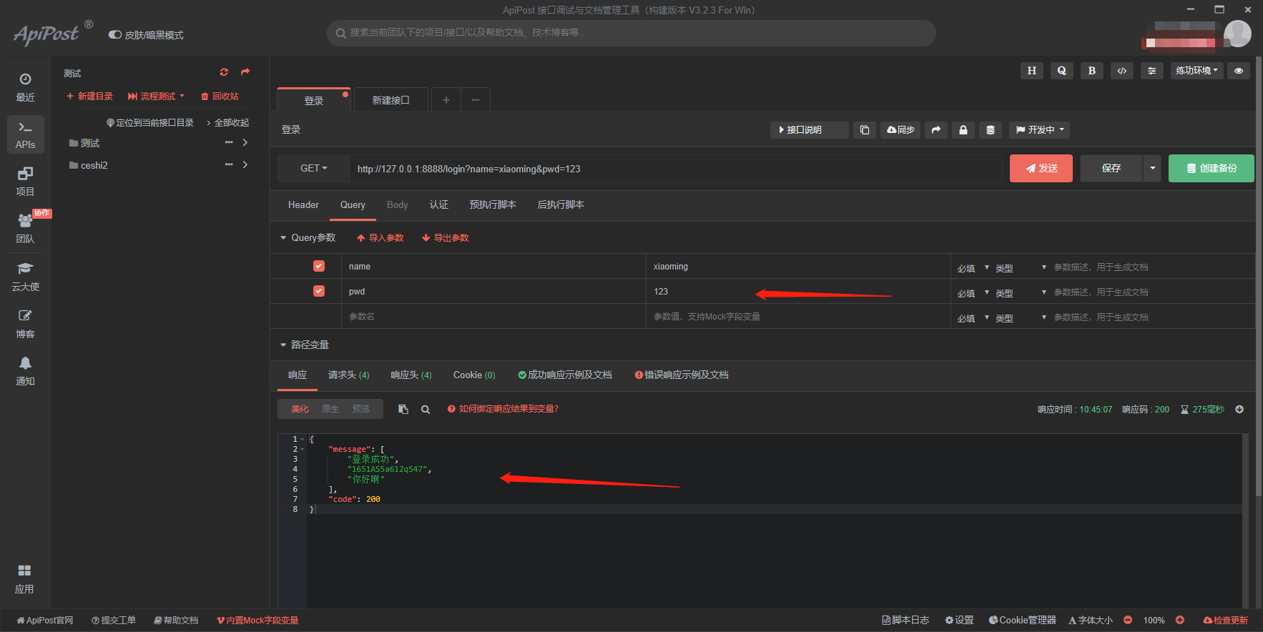Select the APIs sidebar icon
1263x632 pixels.
click(25, 134)
